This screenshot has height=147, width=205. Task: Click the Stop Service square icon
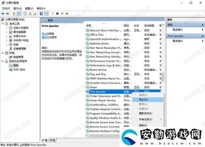[x=57, y=13]
